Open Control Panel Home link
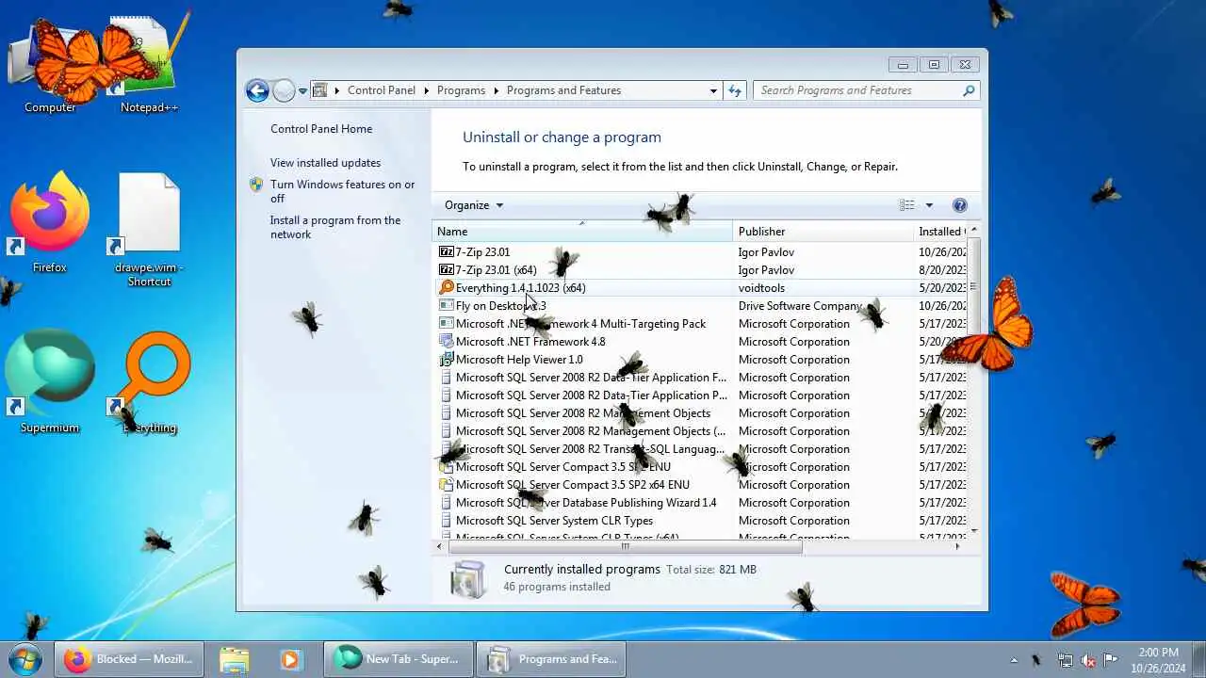This screenshot has height=678, width=1206. point(321,129)
